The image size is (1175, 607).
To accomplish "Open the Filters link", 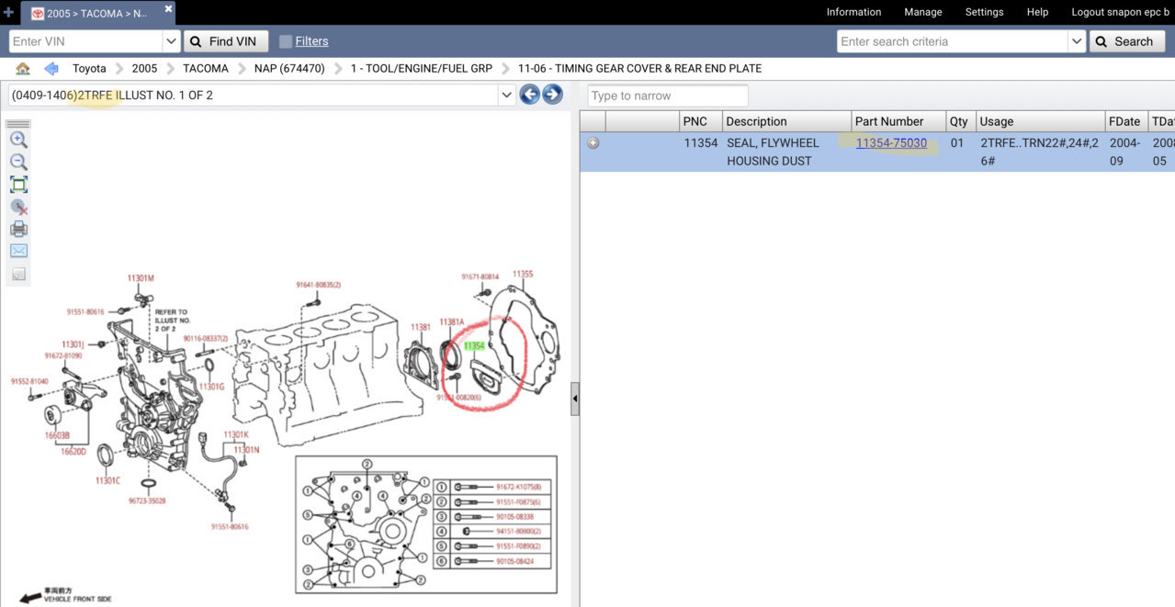I will click(311, 41).
